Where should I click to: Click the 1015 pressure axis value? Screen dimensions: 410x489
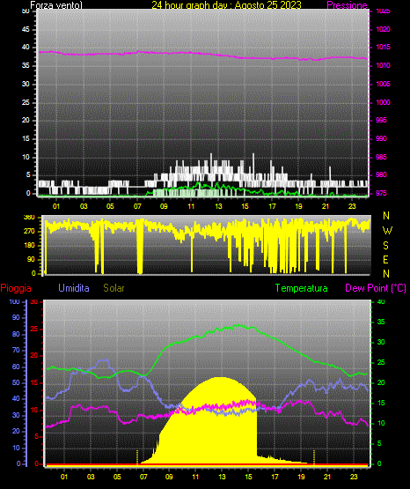tap(383, 47)
